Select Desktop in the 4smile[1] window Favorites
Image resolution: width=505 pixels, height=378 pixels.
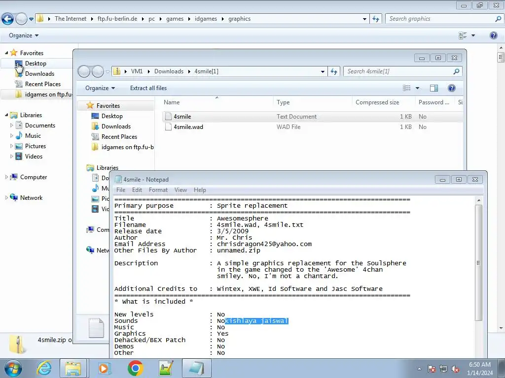point(112,116)
